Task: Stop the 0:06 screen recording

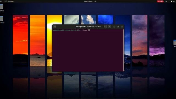Action: (160, 1)
